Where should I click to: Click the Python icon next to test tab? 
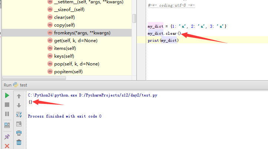[x=16, y=85]
